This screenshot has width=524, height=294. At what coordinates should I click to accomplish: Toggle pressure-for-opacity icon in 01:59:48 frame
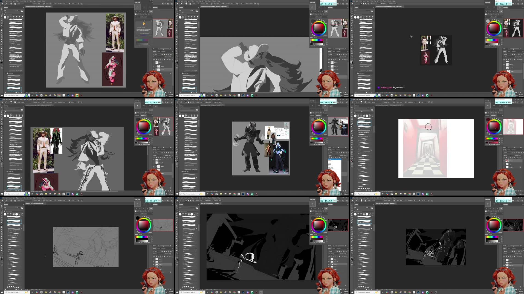click(x=395, y=102)
